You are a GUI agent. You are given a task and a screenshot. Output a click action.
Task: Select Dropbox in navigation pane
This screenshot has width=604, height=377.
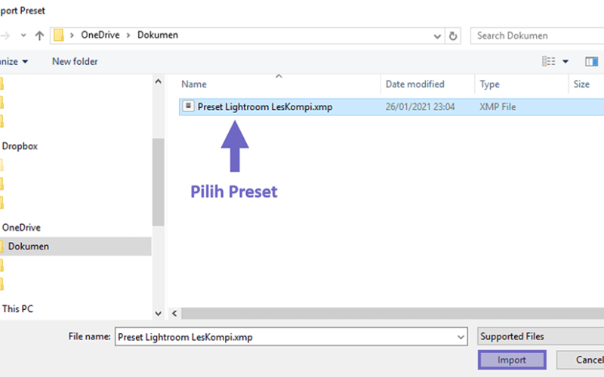click(20, 146)
